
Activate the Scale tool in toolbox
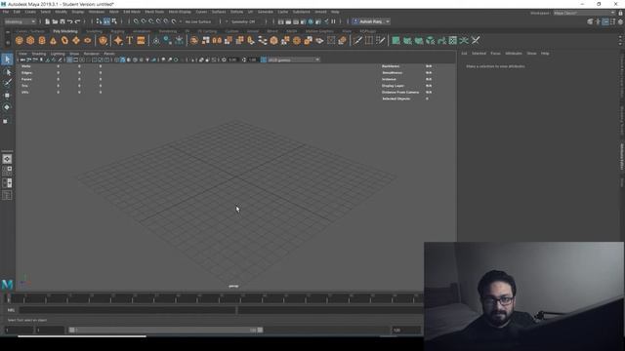[6, 121]
